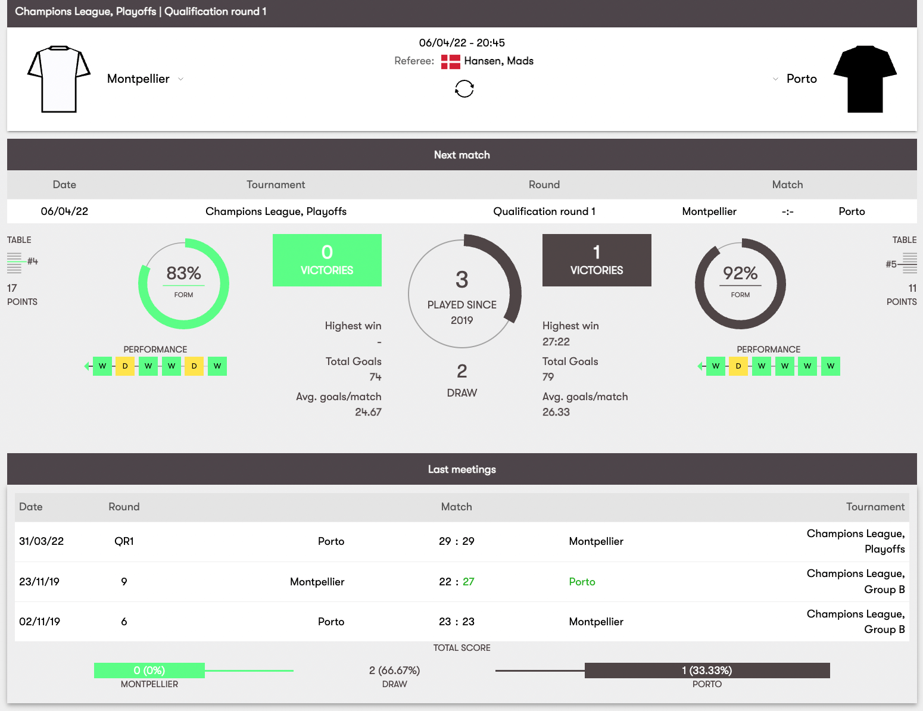Screen dimensions: 923x711
Task: Click Porto's performance arrow indicator
Action: click(700, 366)
